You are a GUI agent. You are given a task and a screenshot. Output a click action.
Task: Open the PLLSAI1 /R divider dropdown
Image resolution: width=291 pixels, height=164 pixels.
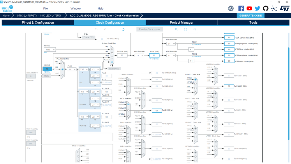coord(95,92)
